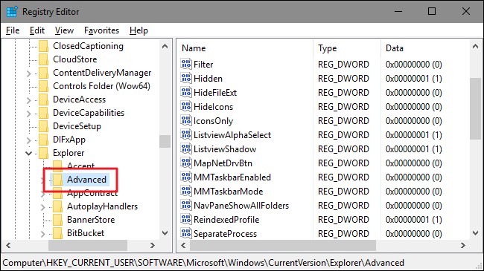The height and width of the screenshot is (271, 484).
Task: Expand the DeviceAccess key
Action: pos(29,100)
